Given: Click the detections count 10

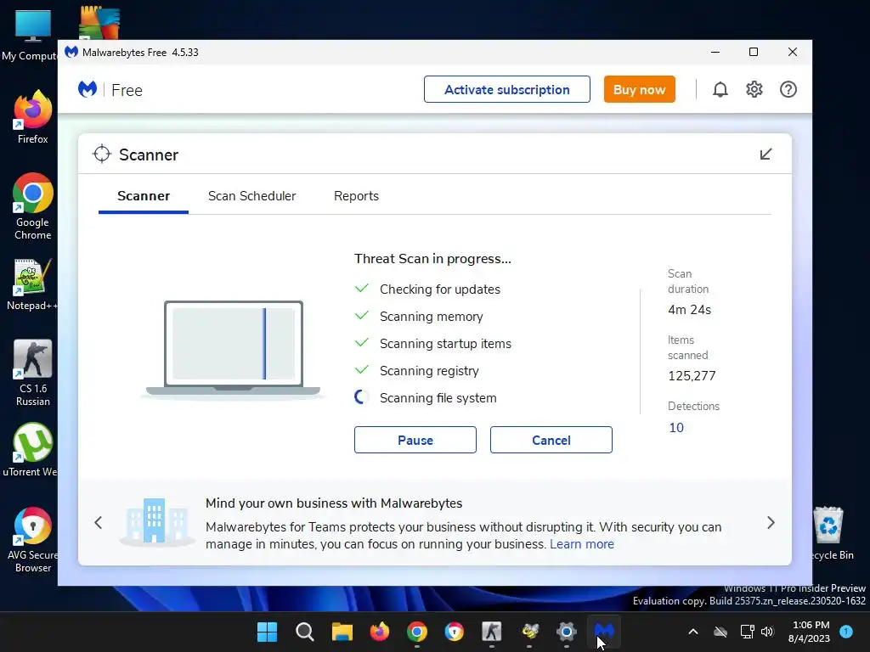Looking at the screenshot, I should [x=676, y=428].
